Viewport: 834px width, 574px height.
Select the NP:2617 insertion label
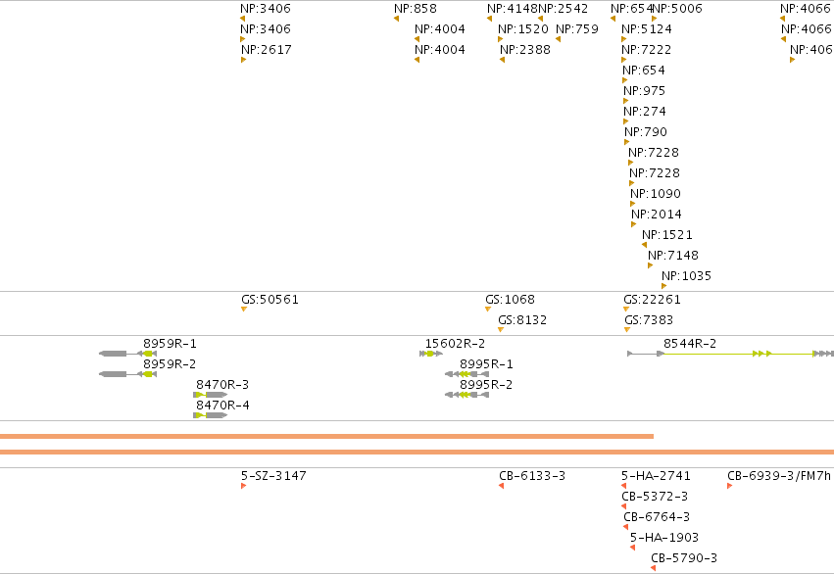(x=267, y=49)
